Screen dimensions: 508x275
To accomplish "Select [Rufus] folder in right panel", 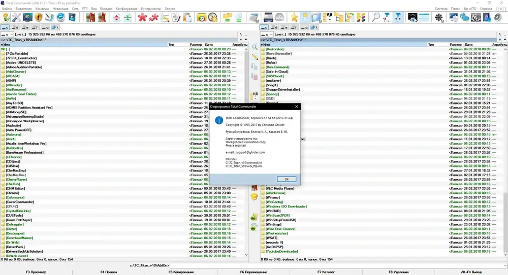I will tap(271, 62).
